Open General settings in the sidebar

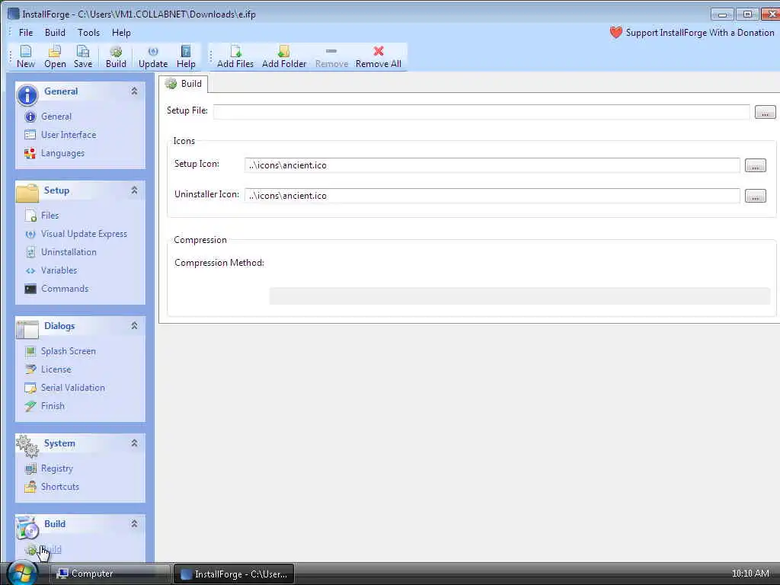(48, 117)
